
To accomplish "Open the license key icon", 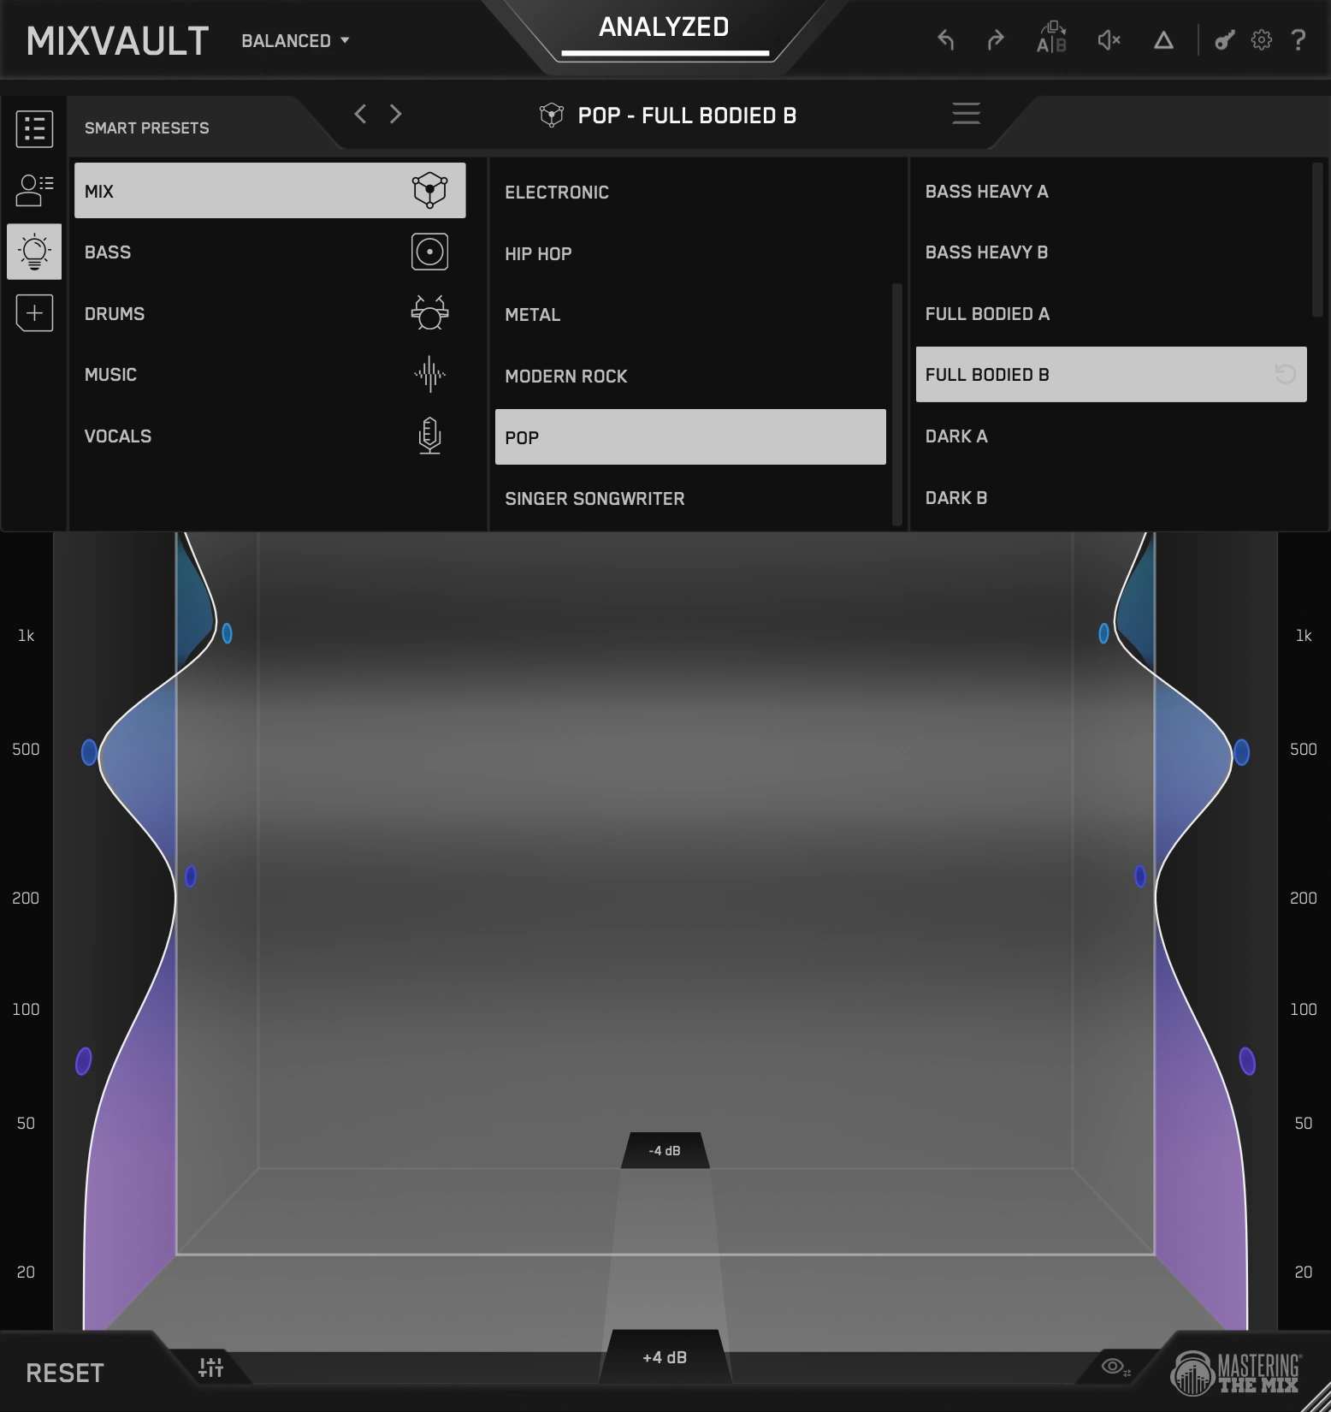I will 1225,40.
